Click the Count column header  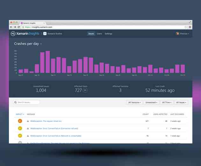tap(146, 114)
